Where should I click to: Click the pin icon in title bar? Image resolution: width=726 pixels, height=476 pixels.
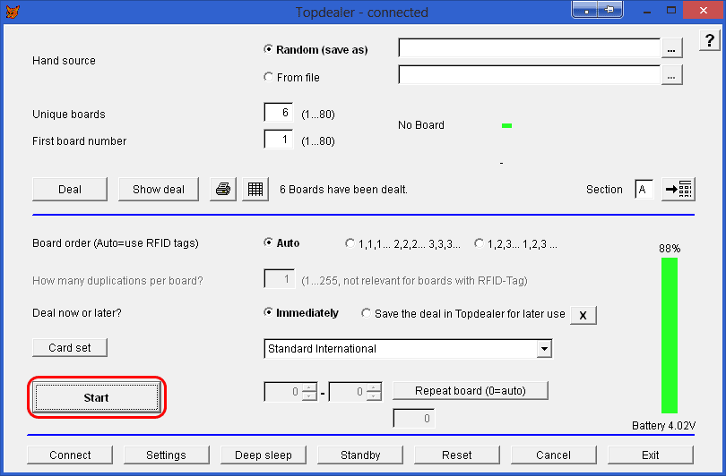click(609, 10)
